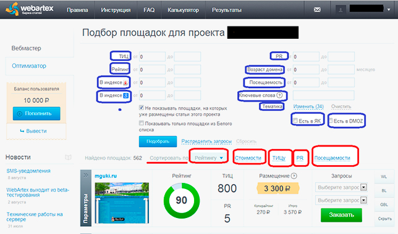Click the Скрыть button
398x234 pixels.
[384, 219]
